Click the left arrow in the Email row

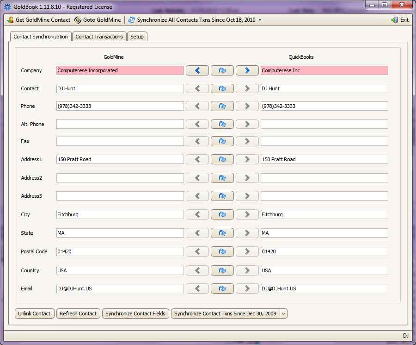coord(197,289)
